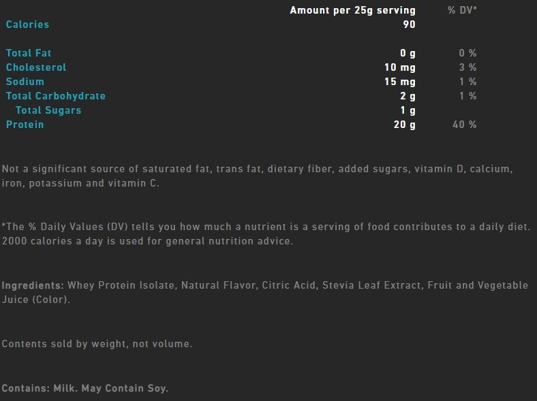Viewport: 537px width, 401px height.
Task: Click the 'Ingredients:' heading text
Action: (x=33, y=285)
